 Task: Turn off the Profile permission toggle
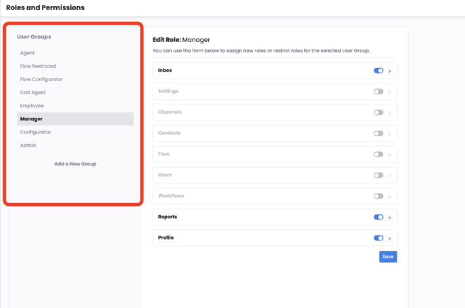(378, 238)
